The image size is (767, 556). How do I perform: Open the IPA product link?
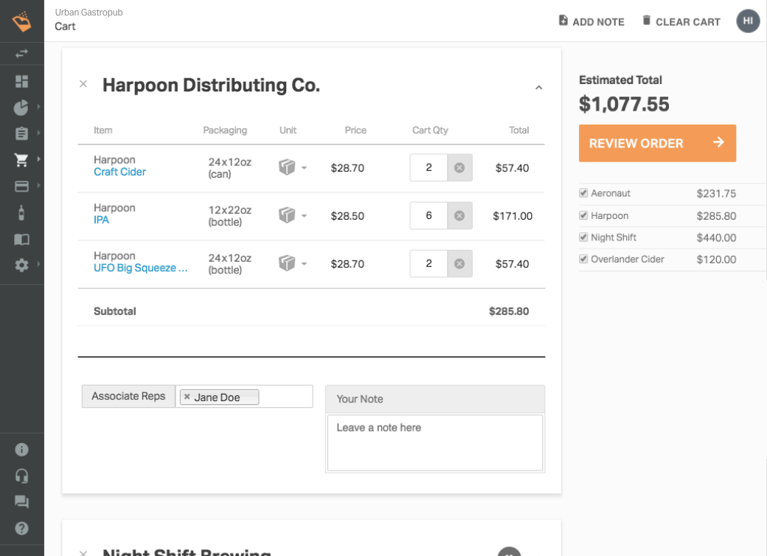(101, 220)
